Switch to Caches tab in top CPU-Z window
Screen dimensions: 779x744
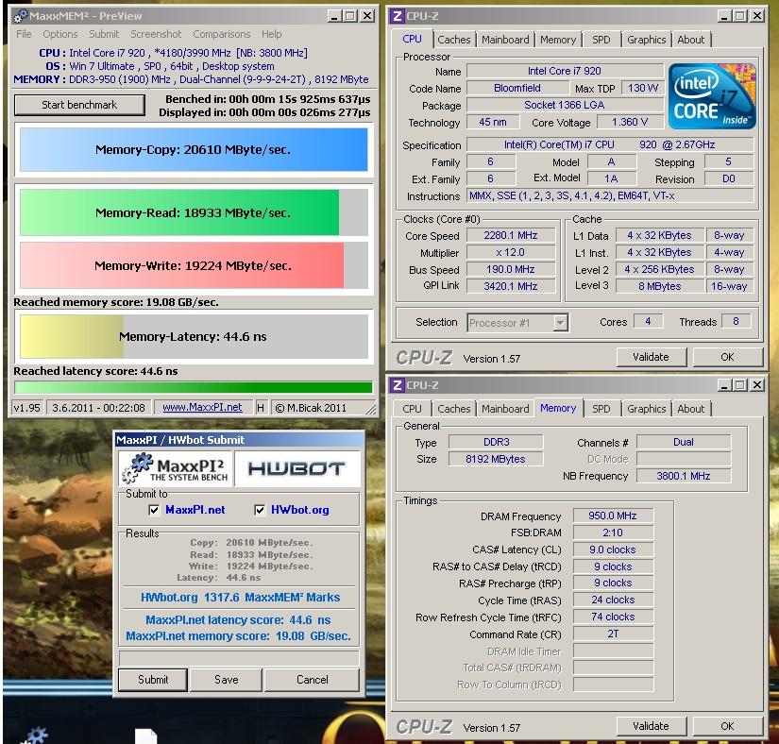[x=453, y=40]
